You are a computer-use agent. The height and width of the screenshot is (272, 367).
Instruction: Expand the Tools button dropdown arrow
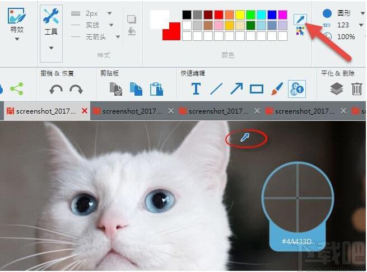(51, 48)
